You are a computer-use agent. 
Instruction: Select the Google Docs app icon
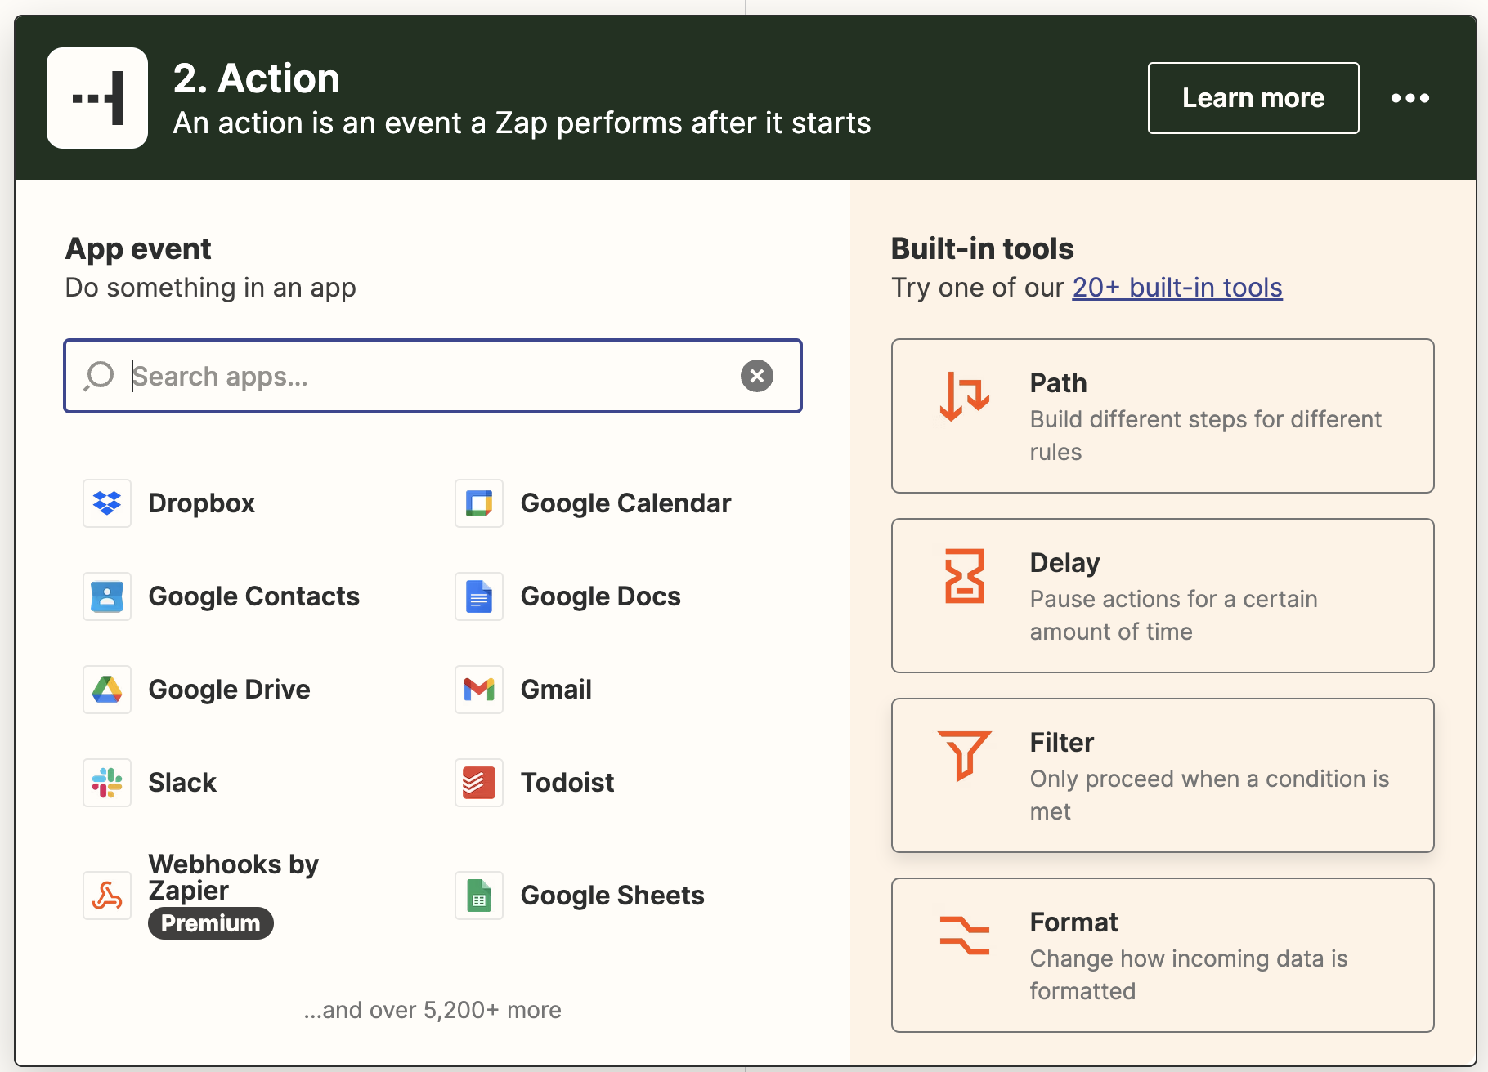479,596
